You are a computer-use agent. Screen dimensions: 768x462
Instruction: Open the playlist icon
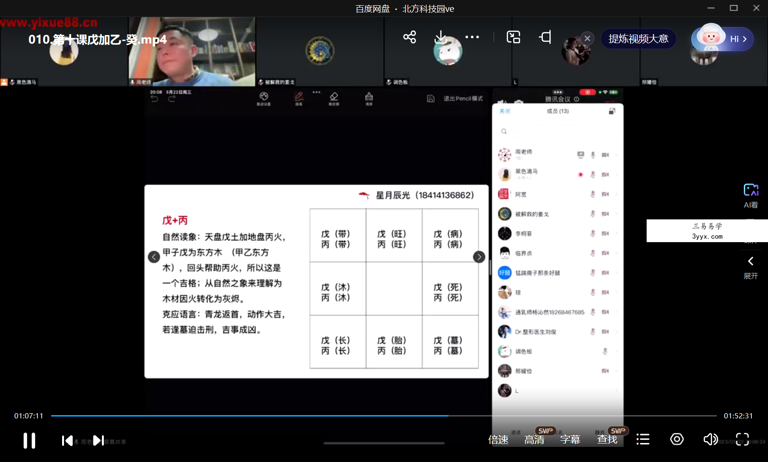(643, 439)
